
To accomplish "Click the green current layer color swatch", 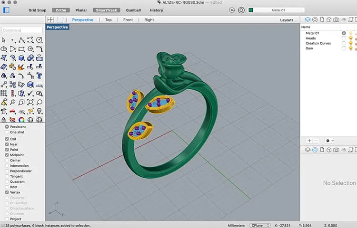I will [x=251, y=10].
